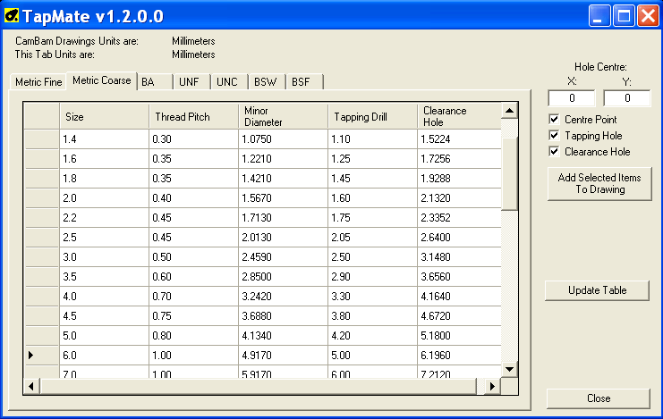Toggle the Centre Point checkbox
This screenshot has height=419, width=663.
[554, 120]
